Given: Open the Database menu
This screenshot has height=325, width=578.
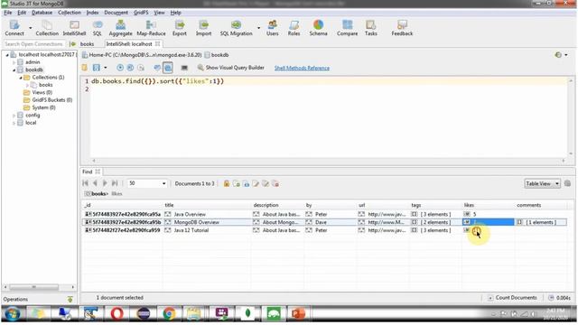Looking at the screenshot, I should (42, 13).
